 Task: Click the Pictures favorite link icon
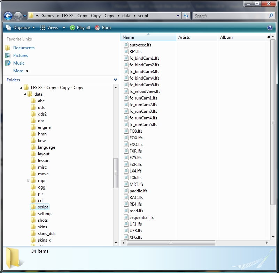pyautogui.click(x=8, y=56)
